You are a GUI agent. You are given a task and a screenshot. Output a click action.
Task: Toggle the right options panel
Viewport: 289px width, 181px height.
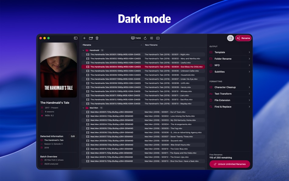coord(231,38)
